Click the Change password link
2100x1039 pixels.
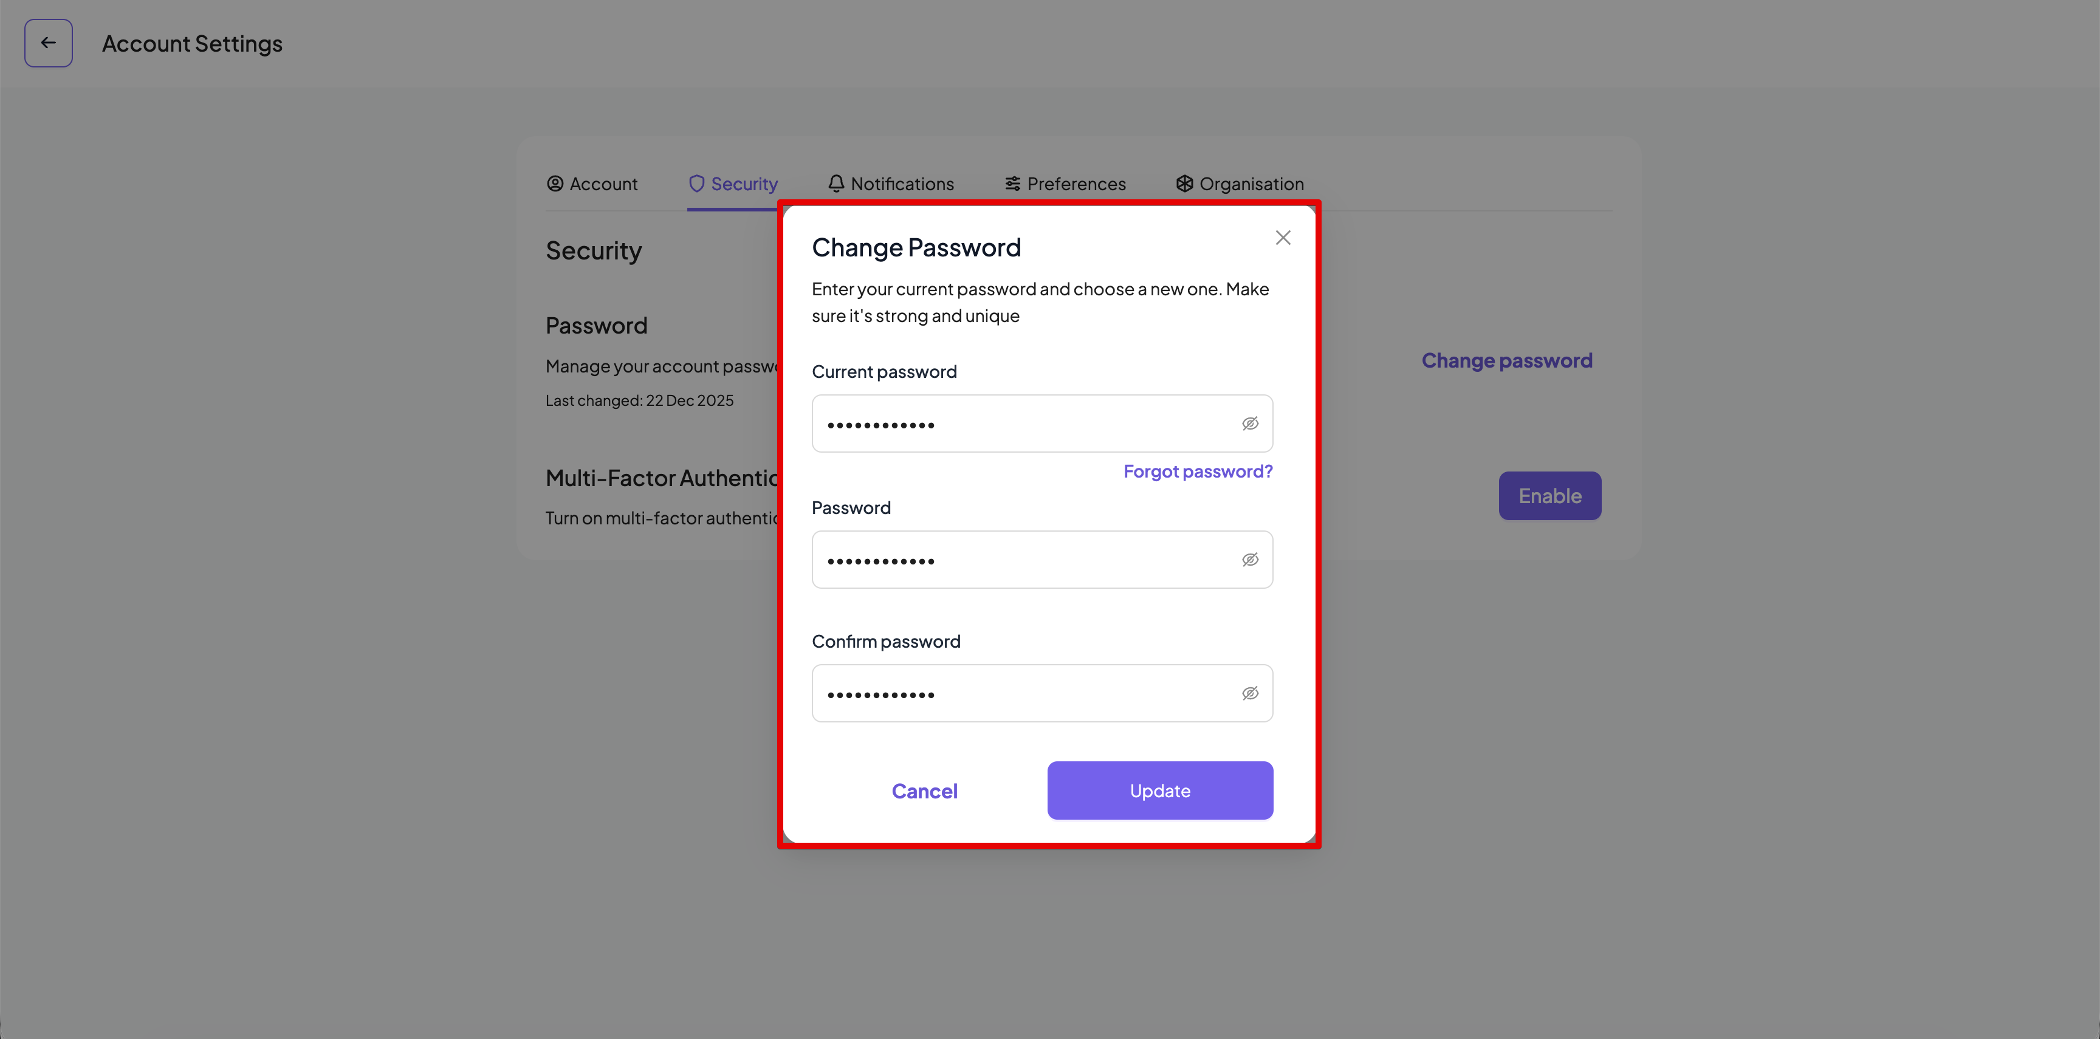coord(1506,359)
